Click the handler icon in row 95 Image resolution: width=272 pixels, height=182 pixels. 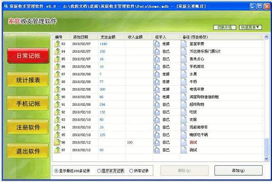click(x=156, y=135)
